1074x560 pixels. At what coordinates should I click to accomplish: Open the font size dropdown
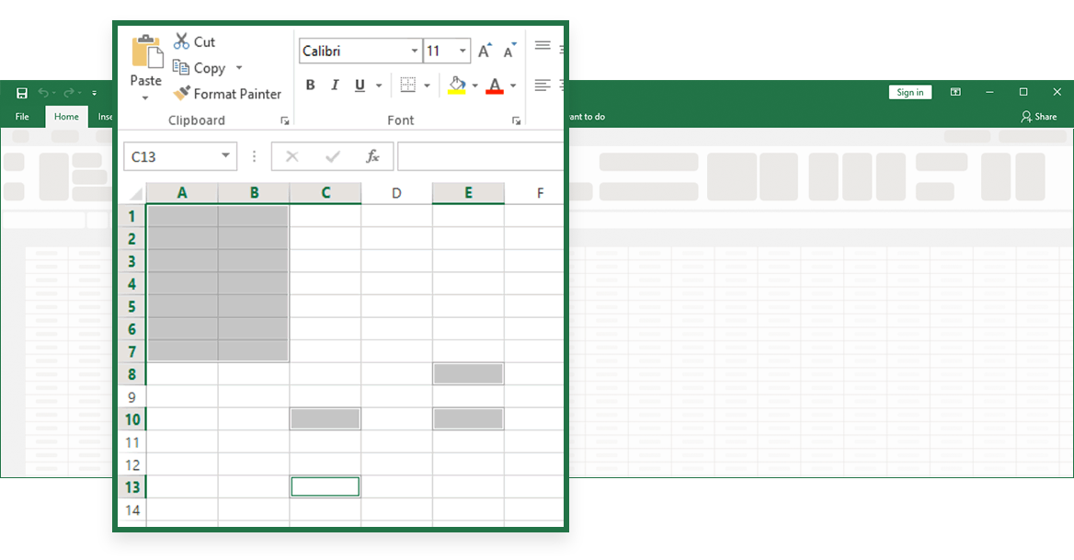pyautogui.click(x=463, y=51)
